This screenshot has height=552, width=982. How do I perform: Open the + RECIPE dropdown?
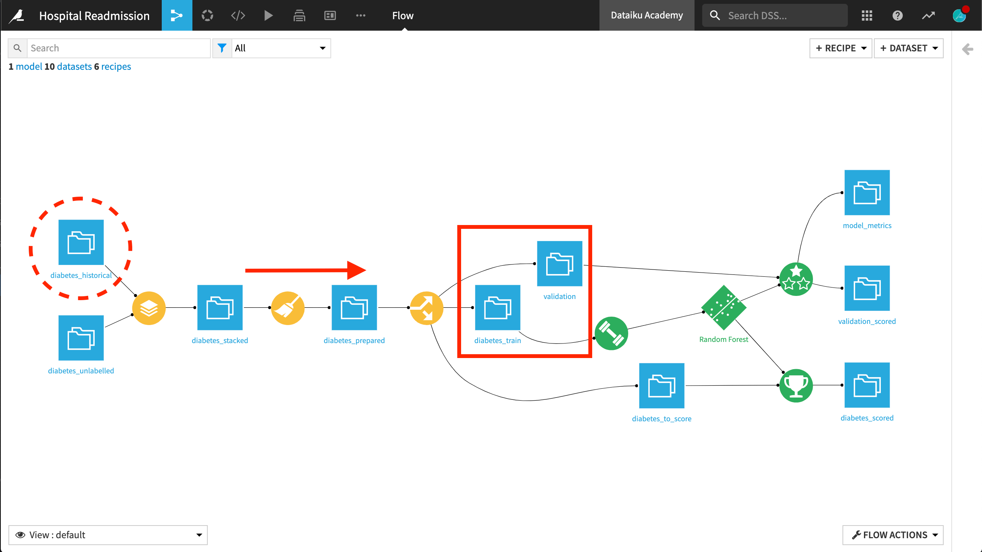click(841, 48)
